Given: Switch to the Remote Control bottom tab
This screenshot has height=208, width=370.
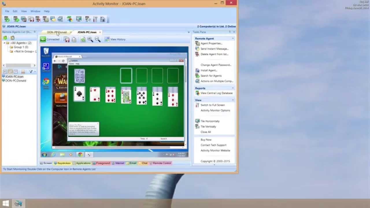Looking at the screenshot, I should 160,163.
